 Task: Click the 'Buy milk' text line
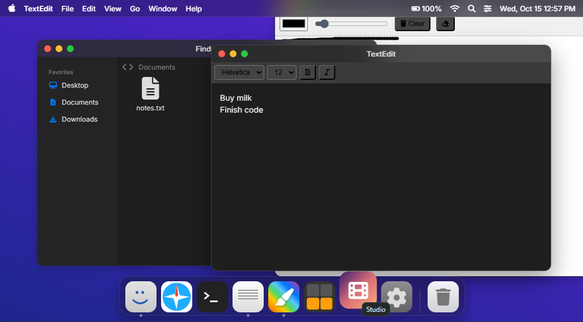pos(236,98)
